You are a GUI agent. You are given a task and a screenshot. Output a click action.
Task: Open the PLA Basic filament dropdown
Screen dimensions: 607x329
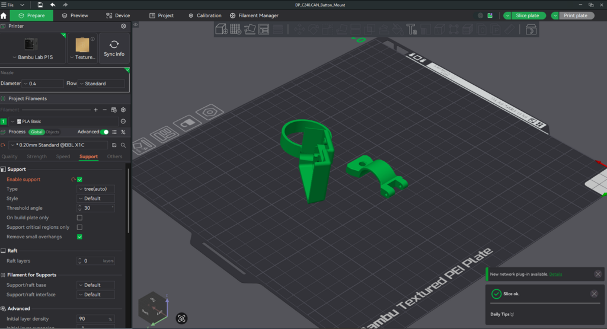[63, 121]
